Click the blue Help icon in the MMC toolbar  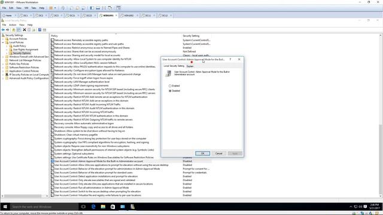[x=39, y=30]
